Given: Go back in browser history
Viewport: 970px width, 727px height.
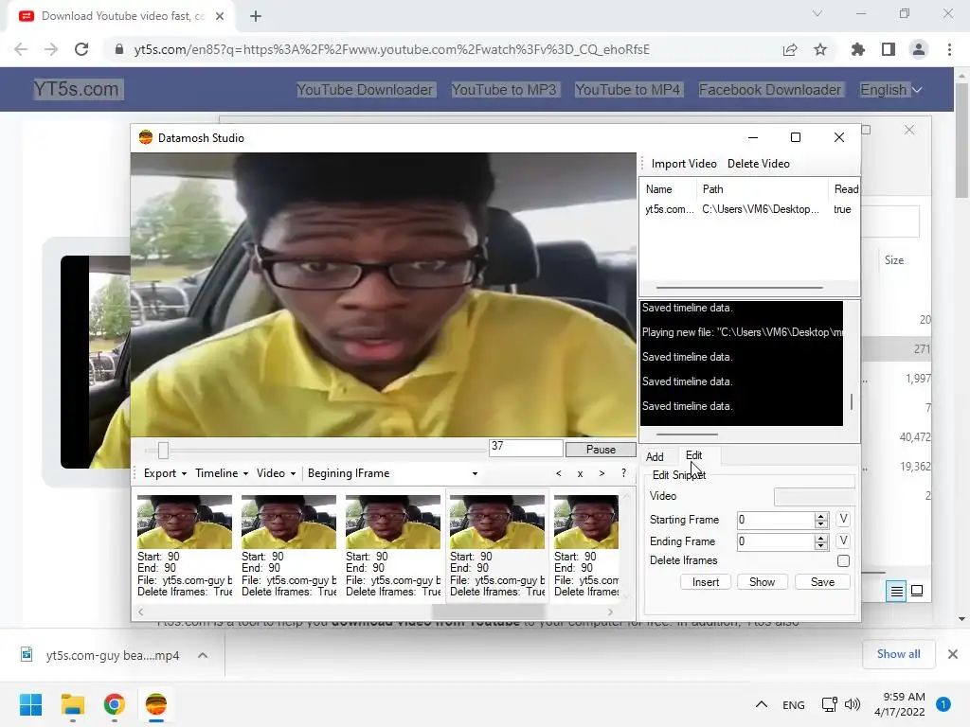Looking at the screenshot, I should tap(21, 49).
